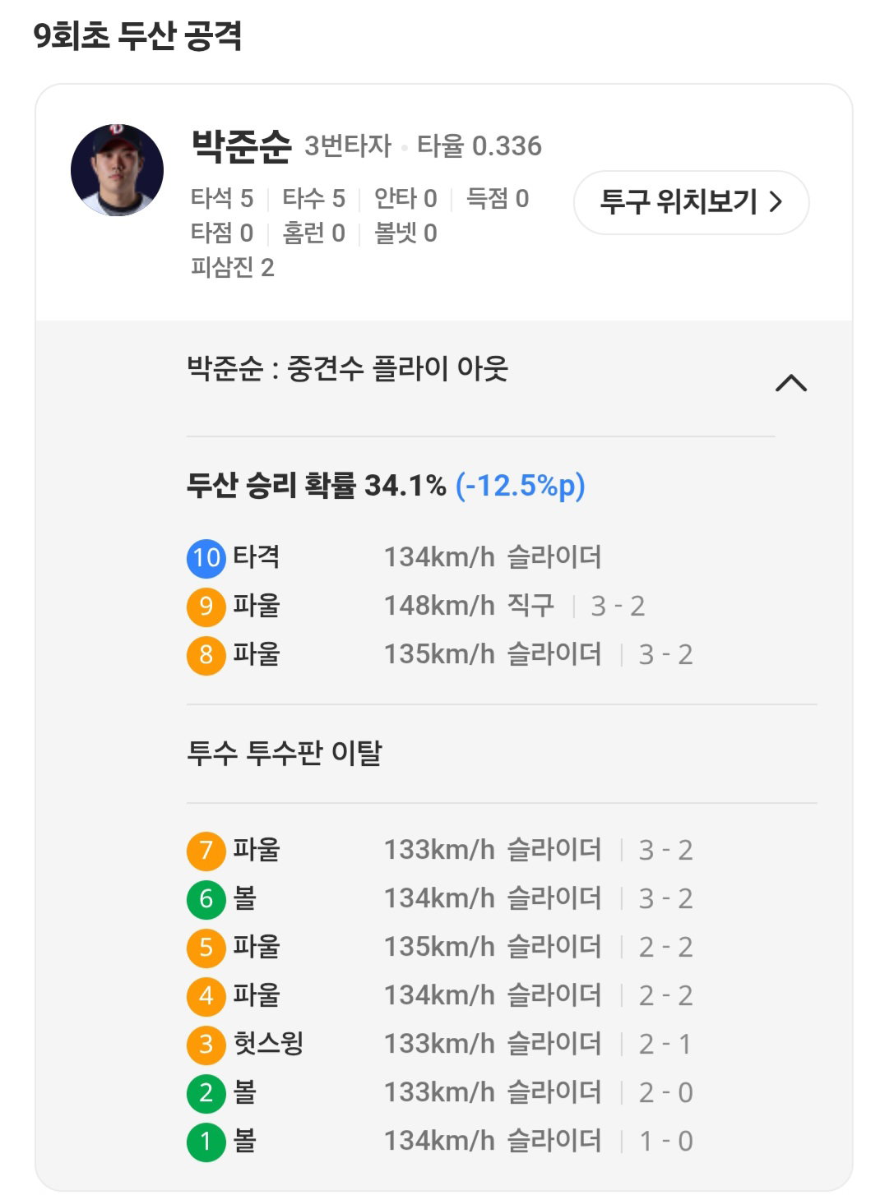Select pitch 1 green ball icon

coord(206,1142)
